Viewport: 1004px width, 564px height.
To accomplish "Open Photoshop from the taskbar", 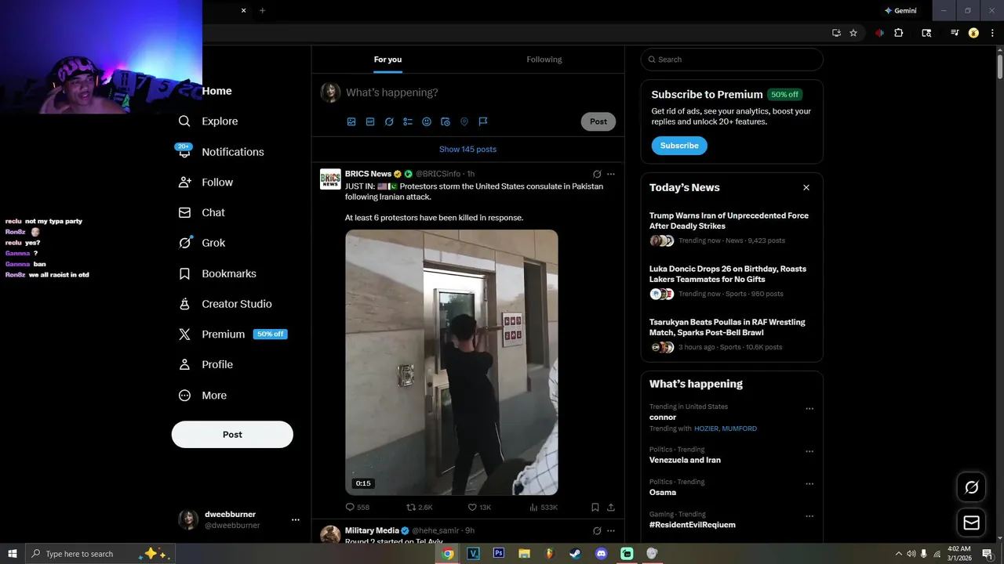I will 499,554.
